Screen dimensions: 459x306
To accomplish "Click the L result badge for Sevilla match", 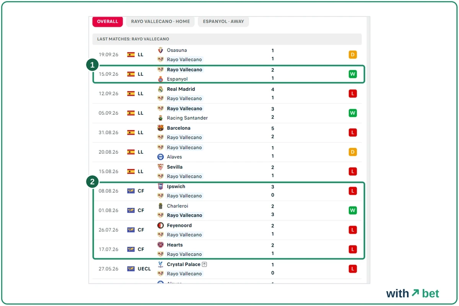I will tap(353, 172).
